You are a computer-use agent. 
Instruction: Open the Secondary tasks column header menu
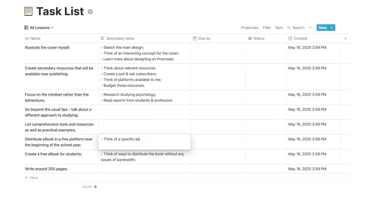pos(120,38)
